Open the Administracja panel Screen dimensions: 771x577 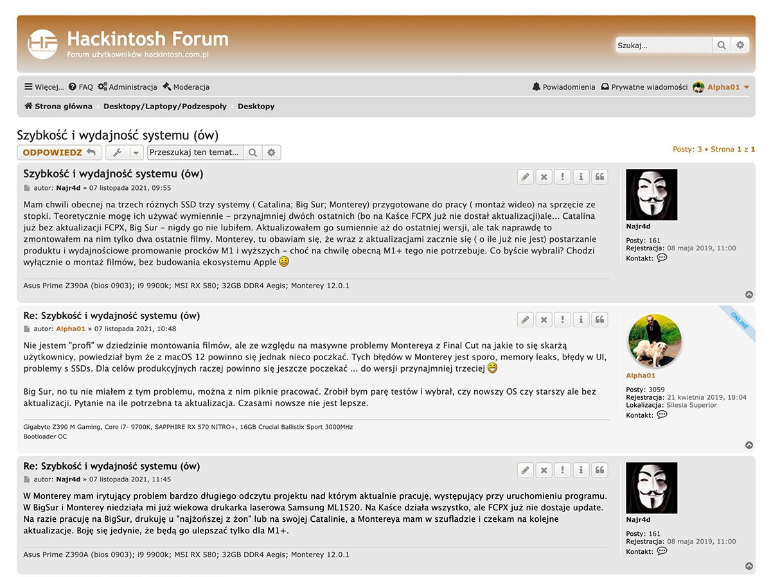coord(127,87)
